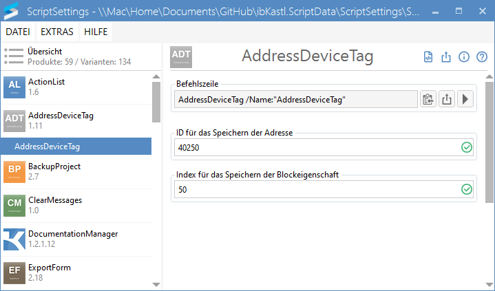Click the Übersicht list icon

point(14,56)
